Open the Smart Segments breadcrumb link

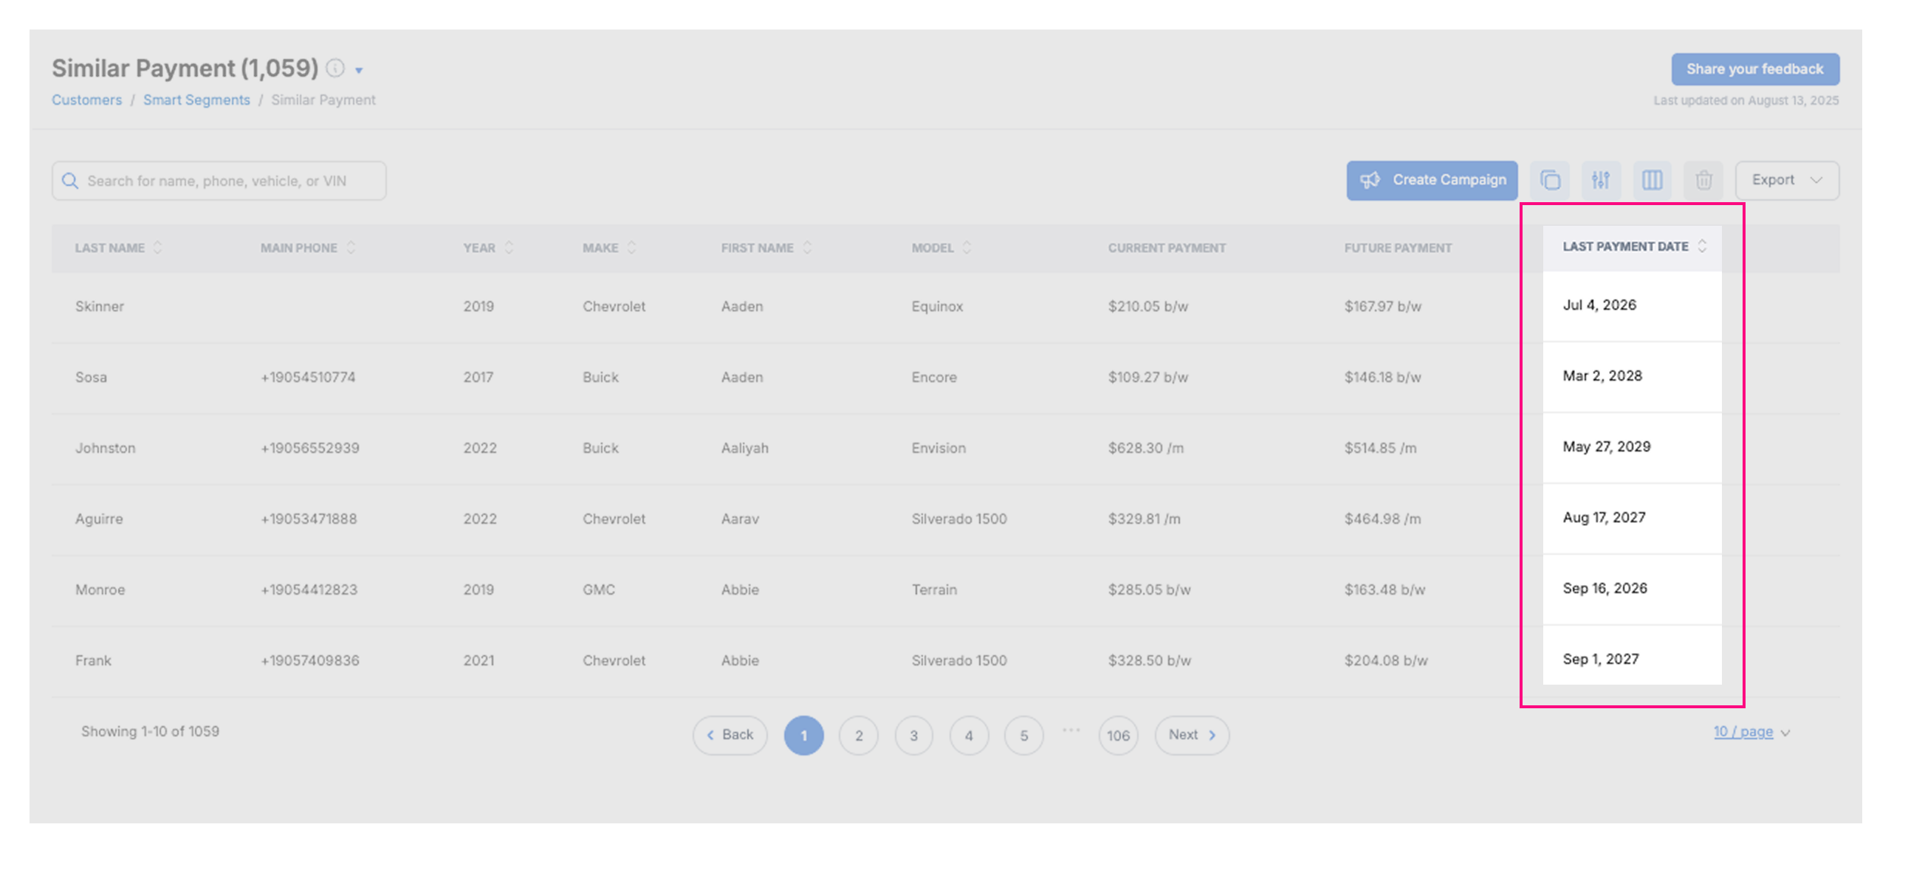click(196, 100)
